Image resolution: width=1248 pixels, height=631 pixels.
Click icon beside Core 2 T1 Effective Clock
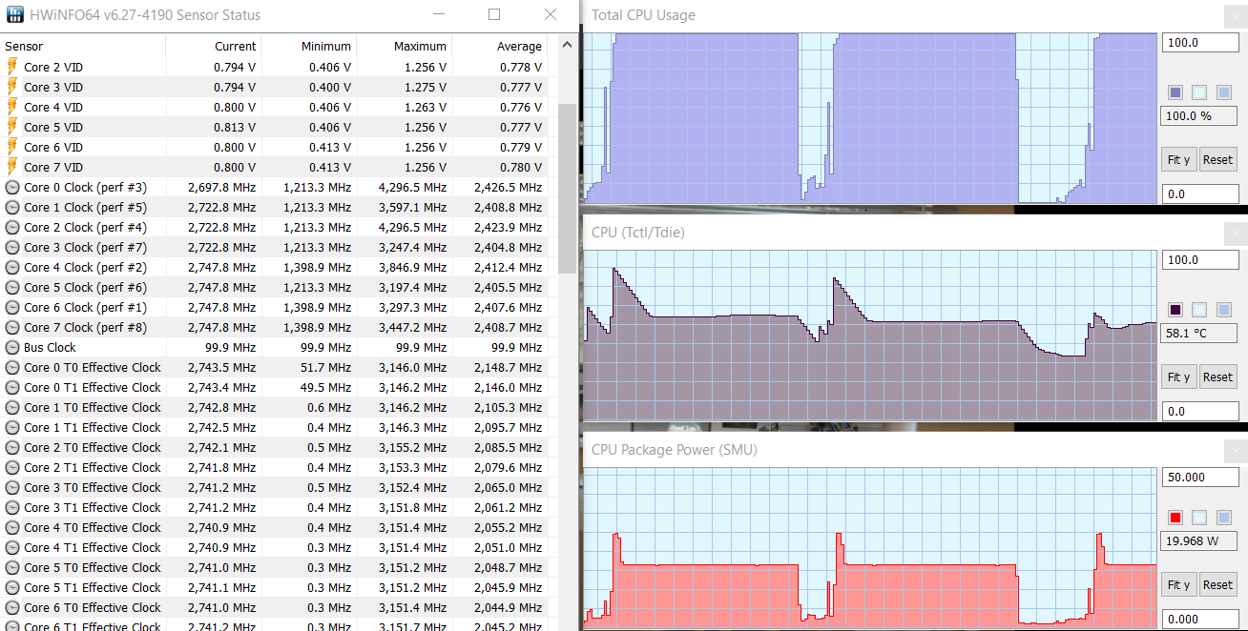coord(12,467)
